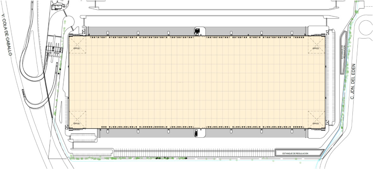Select the guardhouse building at top-left entrance
Viewport: 373px width, 169px height.
coord(58,7)
